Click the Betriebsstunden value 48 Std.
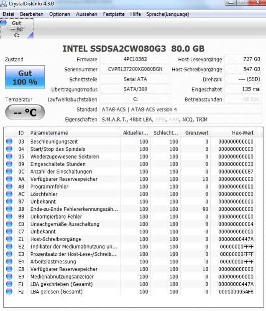This screenshot has height=311, width=266. (x=243, y=99)
